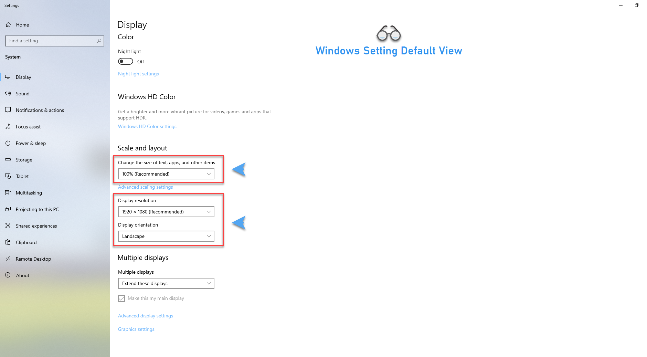647x357 pixels.
Task: Click the Projecting to this PC icon
Action: [x=8, y=209]
